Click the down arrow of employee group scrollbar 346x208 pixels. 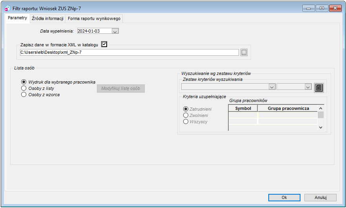pyautogui.click(x=321, y=128)
